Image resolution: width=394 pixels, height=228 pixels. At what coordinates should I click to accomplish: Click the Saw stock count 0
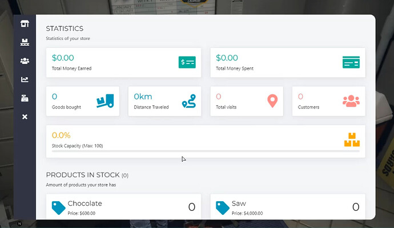(x=356, y=207)
